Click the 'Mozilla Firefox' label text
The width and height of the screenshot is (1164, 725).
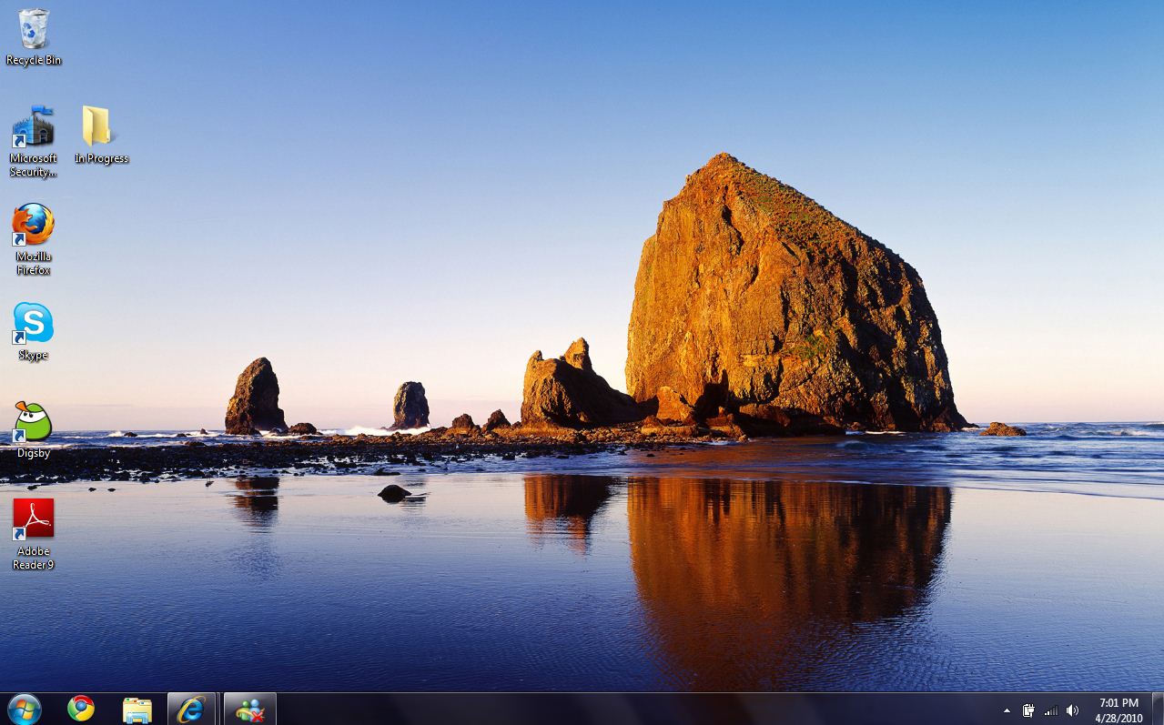click(x=34, y=264)
